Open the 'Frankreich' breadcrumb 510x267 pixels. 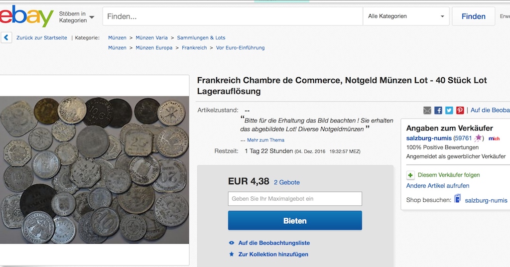194,48
